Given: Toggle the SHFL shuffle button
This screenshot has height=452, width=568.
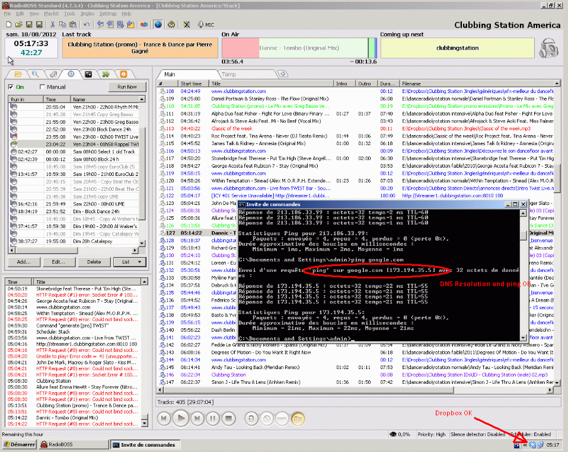Looking at the screenshot, I should pyautogui.click(x=282, y=419).
